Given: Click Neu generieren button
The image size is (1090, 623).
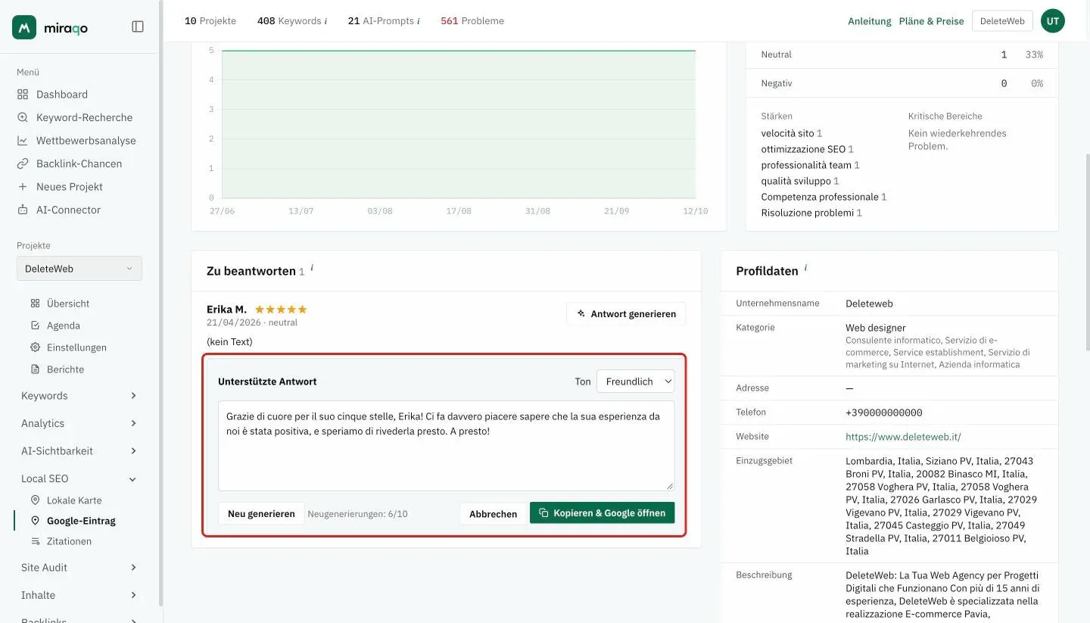Looking at the screenshot, I should (261, 513).
